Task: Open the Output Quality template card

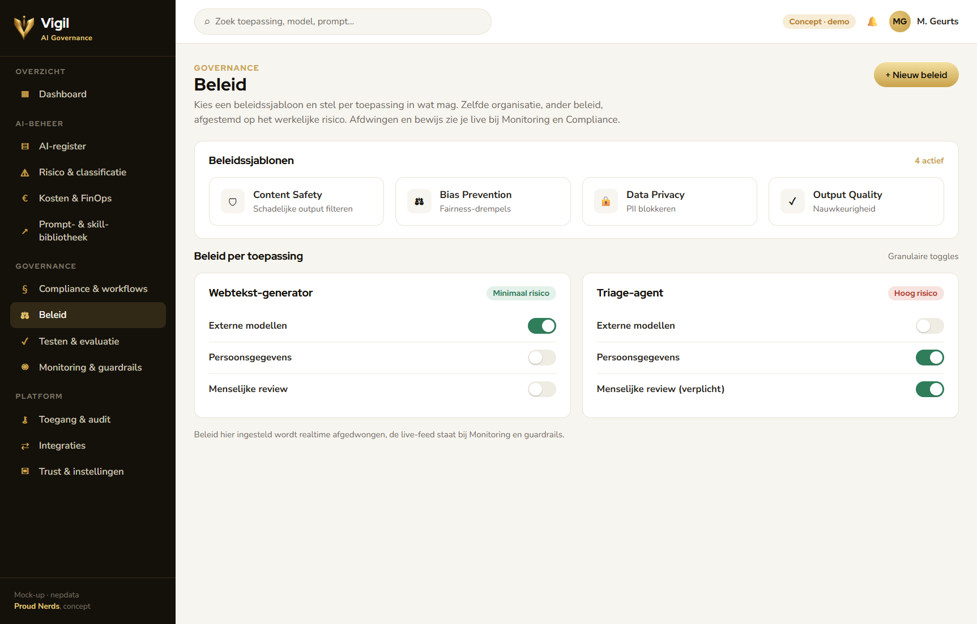Action: click(856, 201)
